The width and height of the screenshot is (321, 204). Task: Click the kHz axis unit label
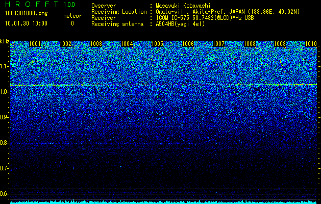coord(5,41)
